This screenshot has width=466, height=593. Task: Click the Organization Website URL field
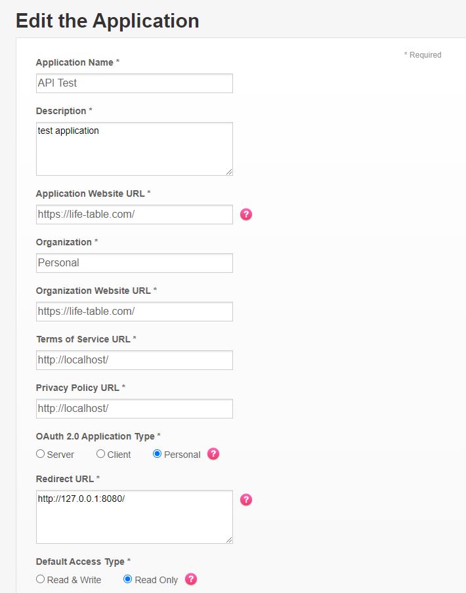pyautogui.click(x=134, y=312)
